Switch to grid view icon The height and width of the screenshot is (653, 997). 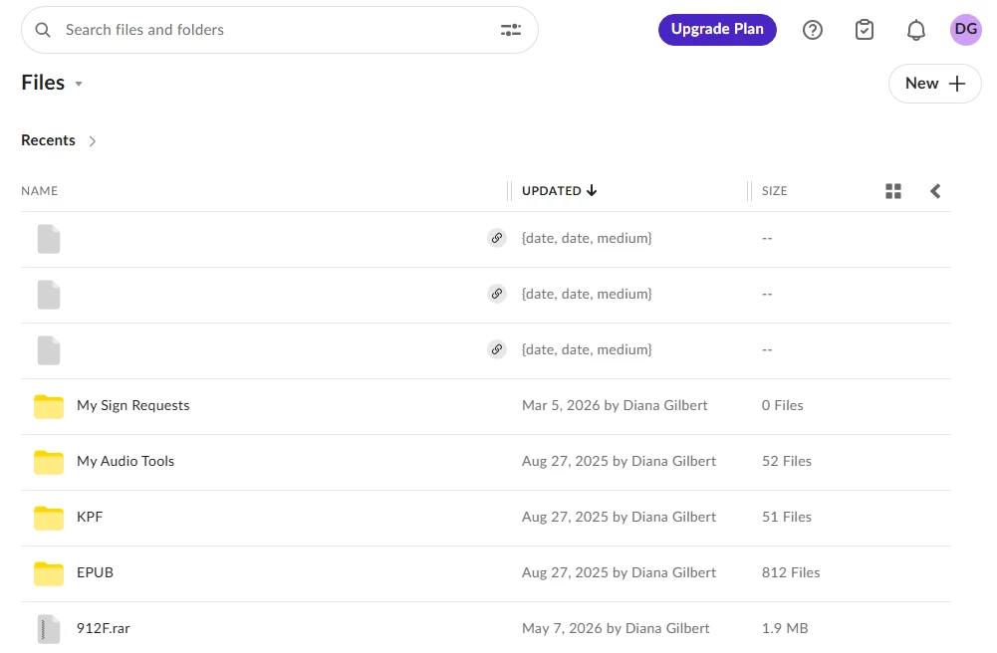(x=892, y=191)
